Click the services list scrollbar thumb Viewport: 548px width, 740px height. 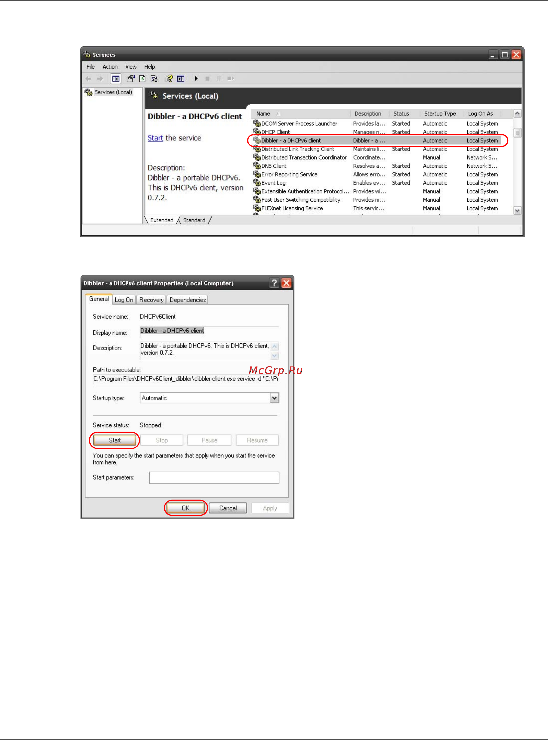517,133
